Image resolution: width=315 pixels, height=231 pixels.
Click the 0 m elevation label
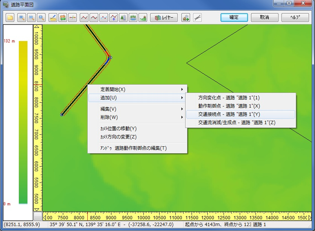(x=7, y=204)
